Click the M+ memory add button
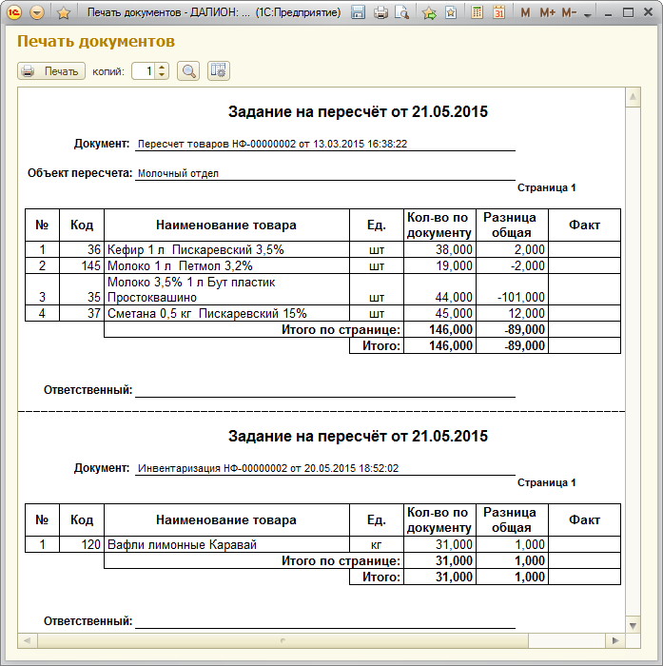Screen dimensions: 663x666 click(x=547, y=13)
